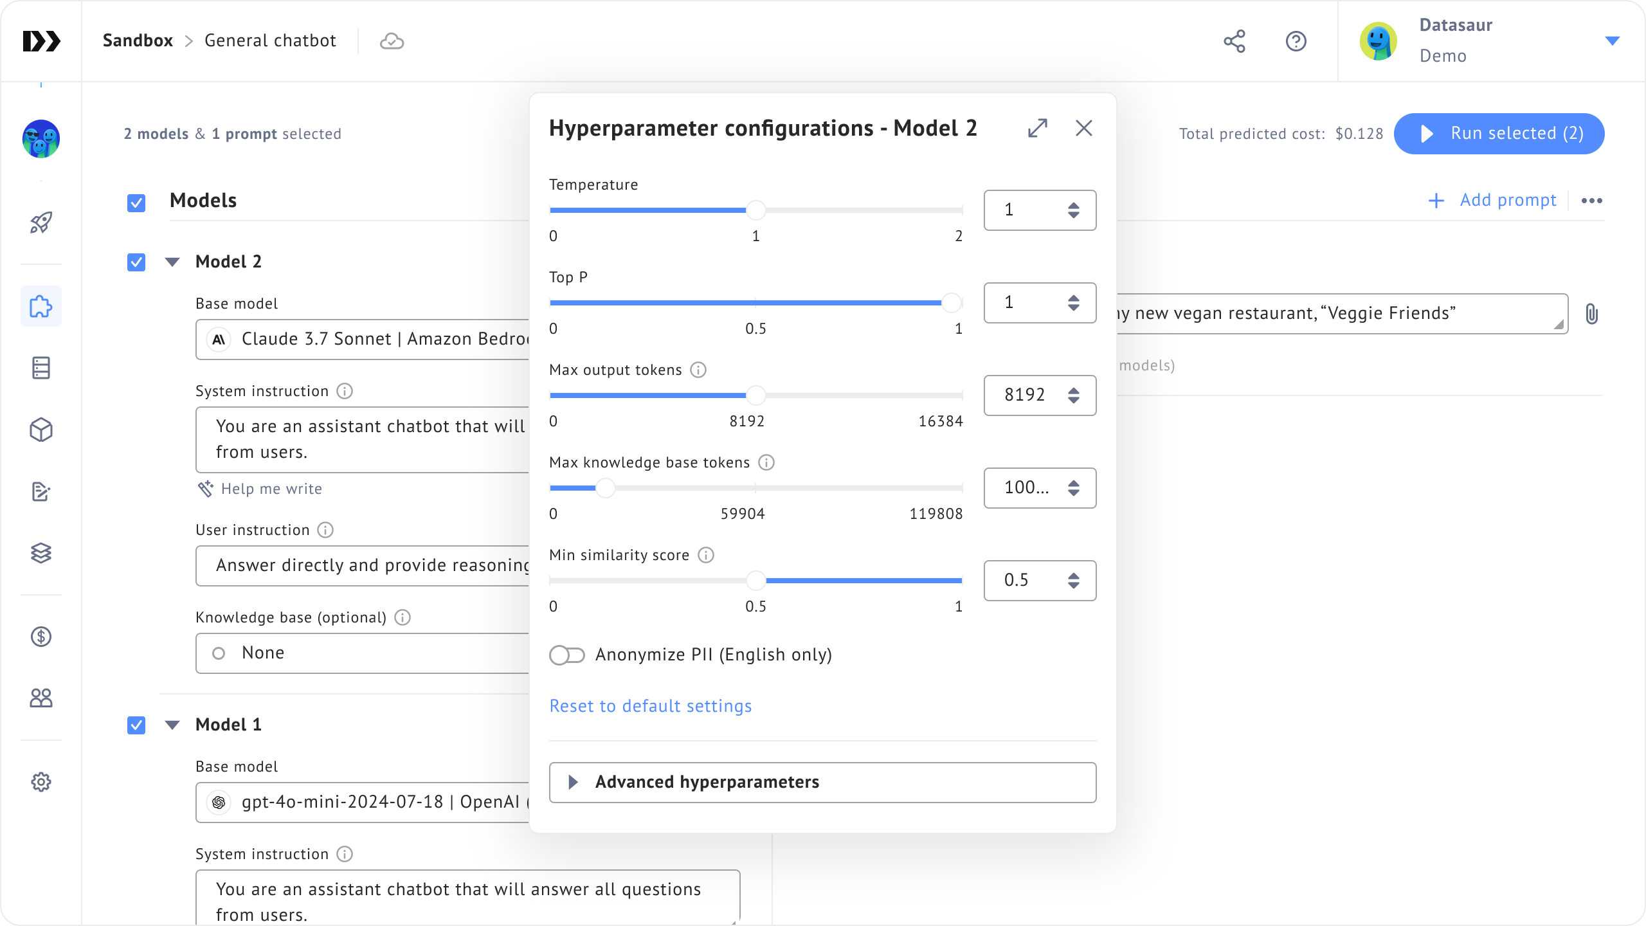This screenshot has height=926, width=1646.
Task: Click the cube icon in sidebar
Action: pos(41,430)
